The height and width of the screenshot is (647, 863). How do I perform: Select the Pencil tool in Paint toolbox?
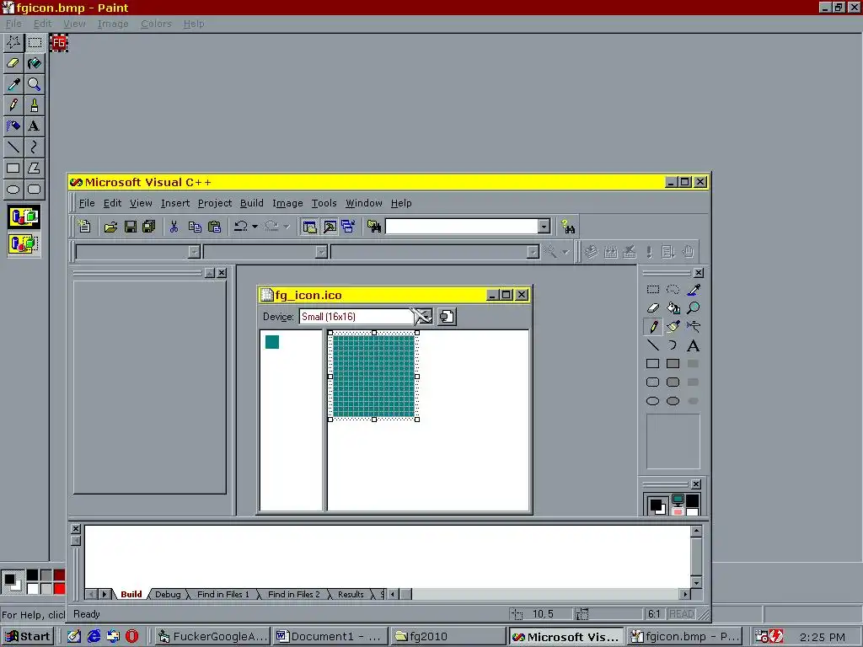(13, 105)
